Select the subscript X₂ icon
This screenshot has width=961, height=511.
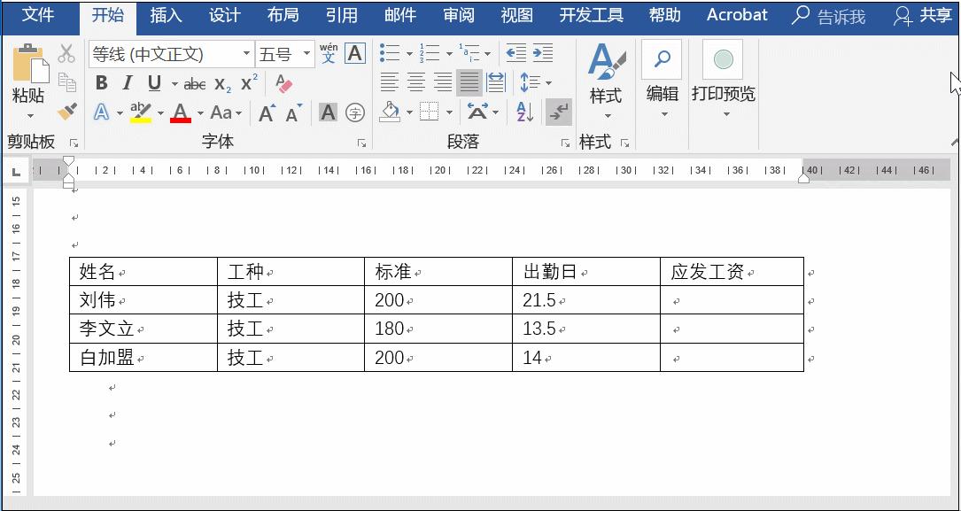[221, 83]
